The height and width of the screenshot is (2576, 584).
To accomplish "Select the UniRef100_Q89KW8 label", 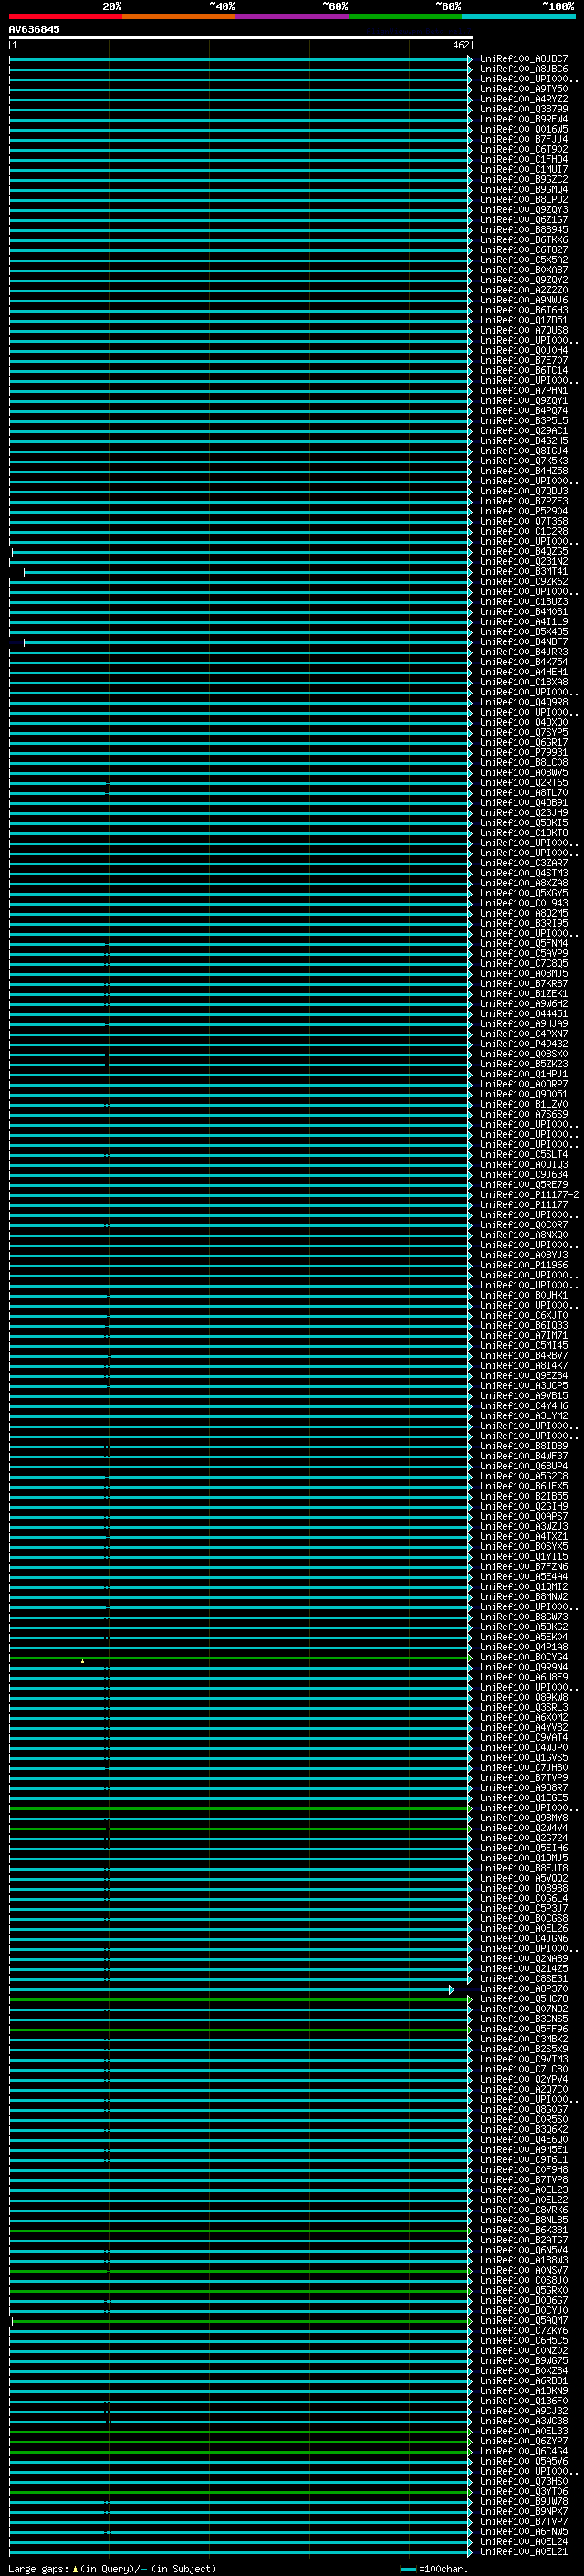I will coord(524,1697).
